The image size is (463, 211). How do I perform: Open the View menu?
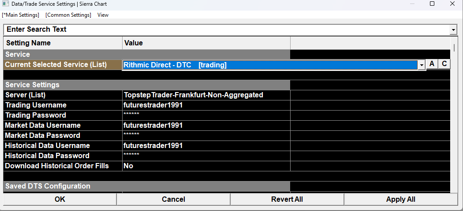pyautogui.click(x=103, y=15)
